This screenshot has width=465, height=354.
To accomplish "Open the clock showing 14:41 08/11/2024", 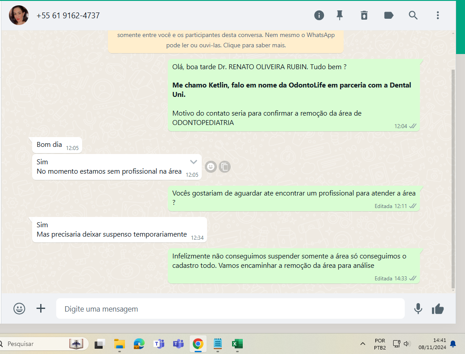I will coord(432,344).
